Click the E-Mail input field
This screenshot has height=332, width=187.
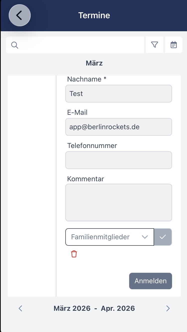click(118, 127)
